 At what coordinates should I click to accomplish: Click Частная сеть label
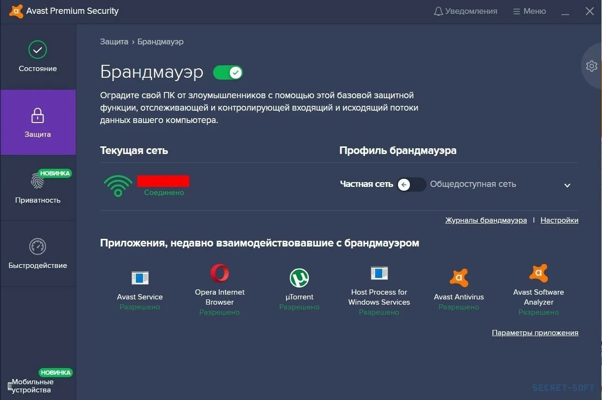[367, 184]
